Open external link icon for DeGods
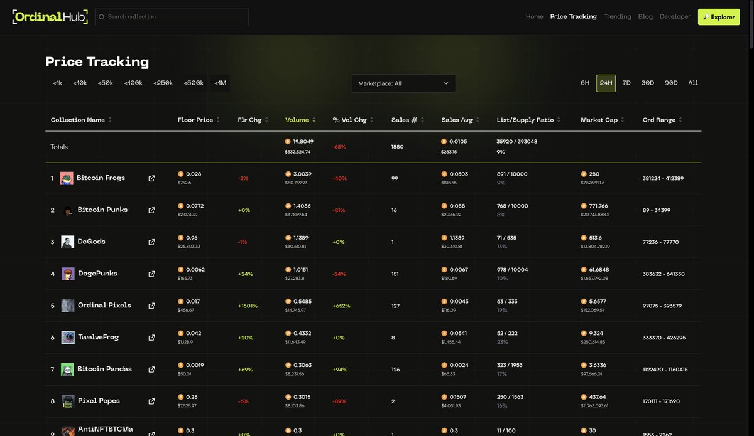 (151, 242)
